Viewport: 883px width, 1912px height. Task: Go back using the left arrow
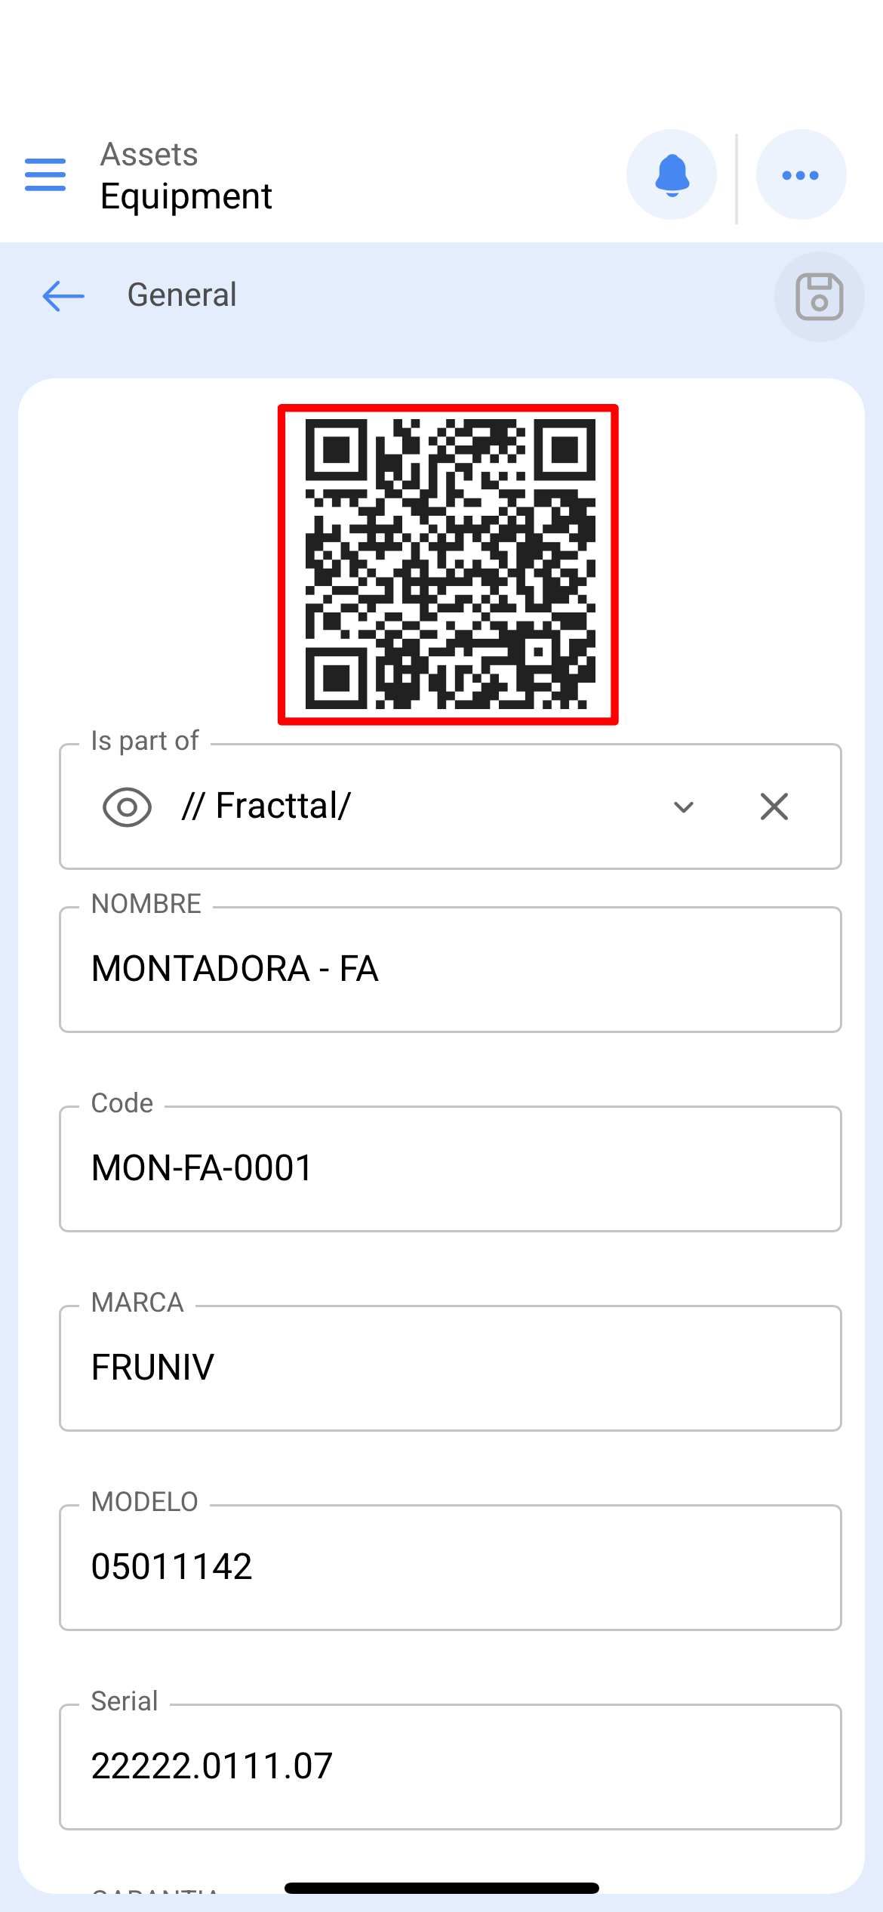63,295
